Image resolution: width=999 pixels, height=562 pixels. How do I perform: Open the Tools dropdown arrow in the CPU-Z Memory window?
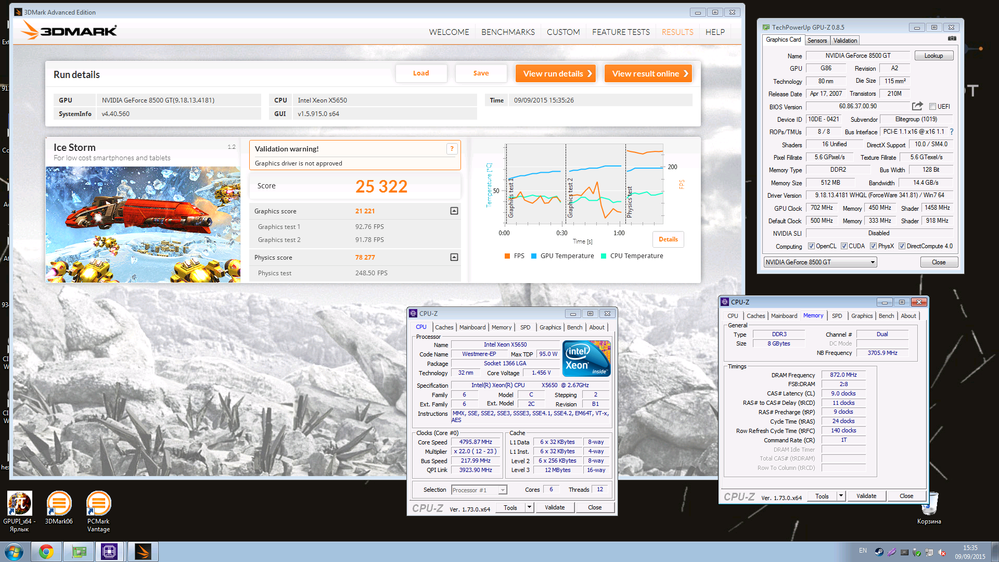841,496
